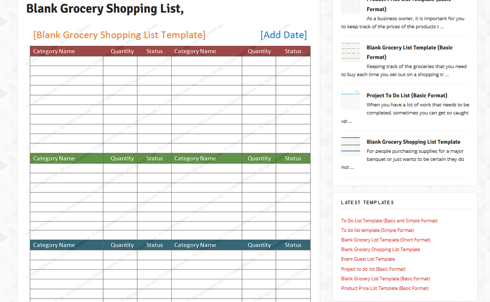Open the Event Guest List Template link
This screenshot has height=302, width=490.
pos(368,259)
